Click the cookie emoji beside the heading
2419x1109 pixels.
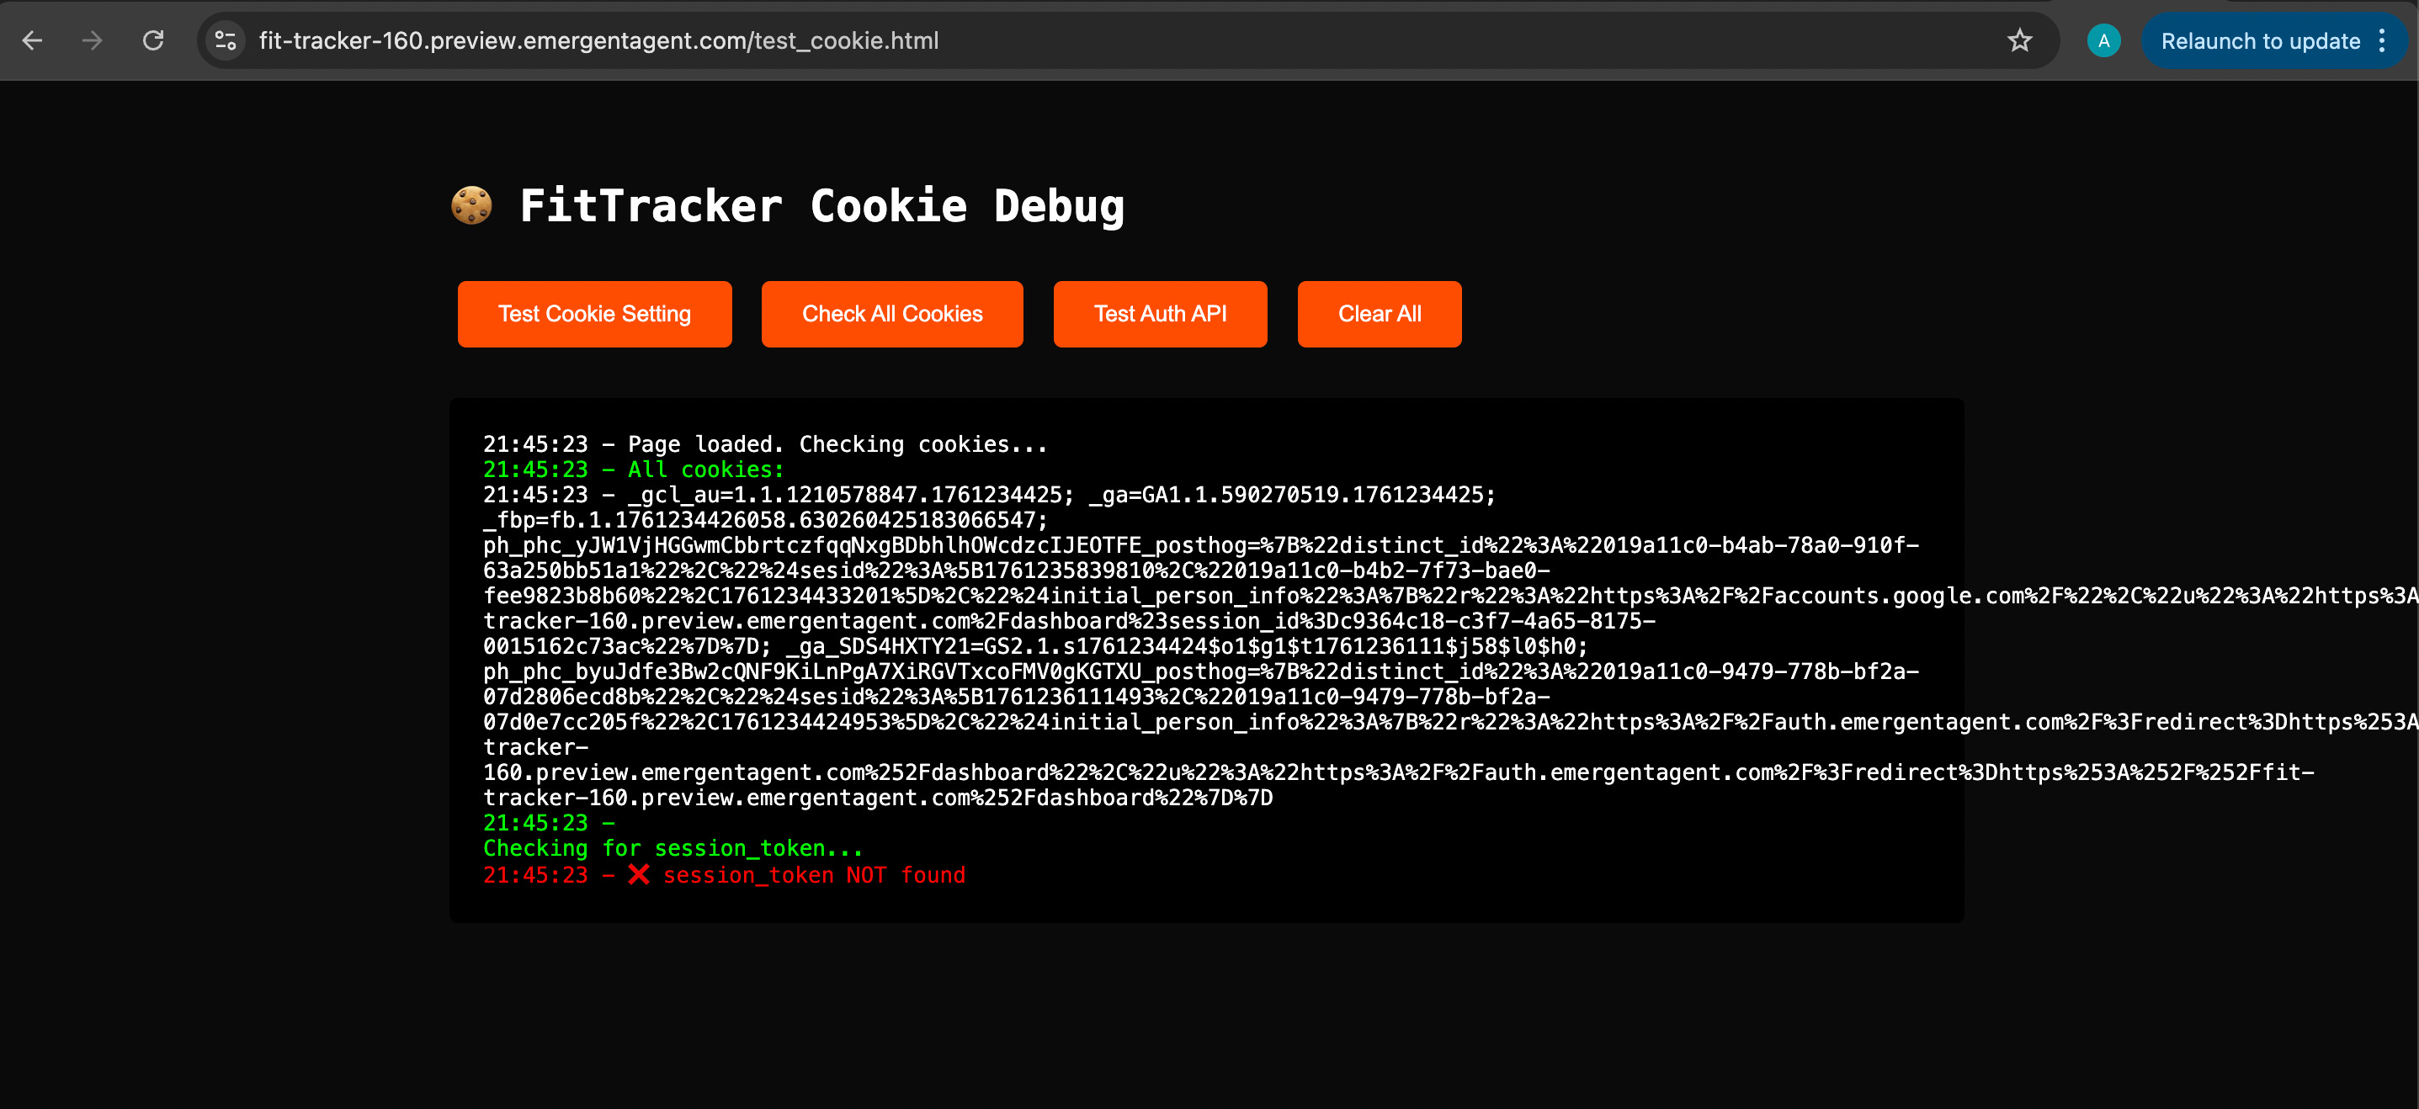point(471,205)
